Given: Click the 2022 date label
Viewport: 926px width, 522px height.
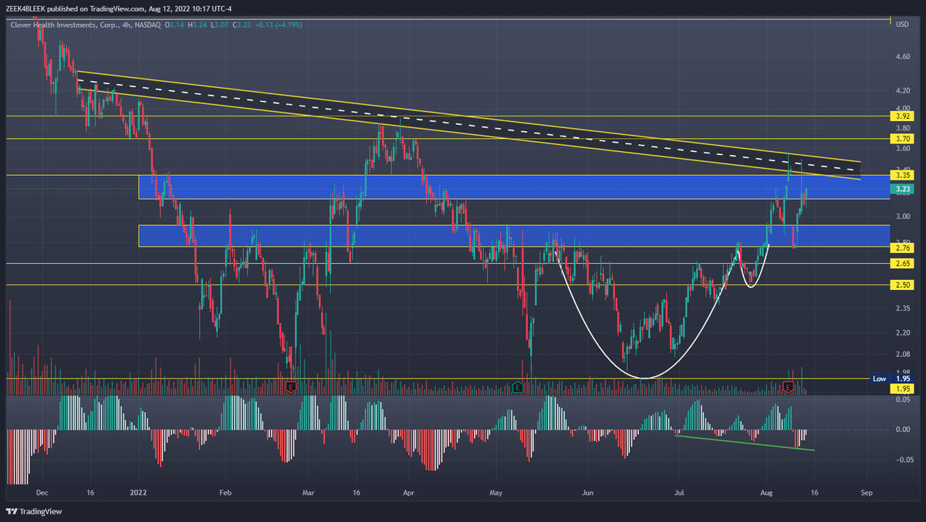Looking at the screenshot, I should [138, 491].
